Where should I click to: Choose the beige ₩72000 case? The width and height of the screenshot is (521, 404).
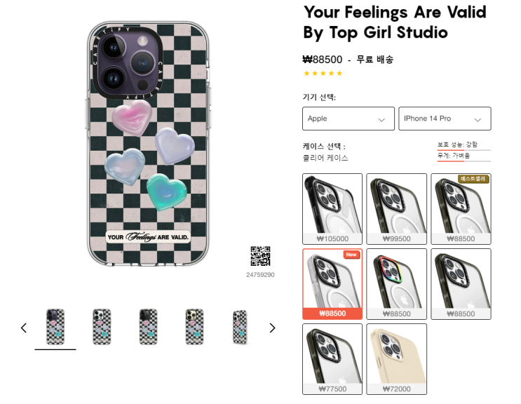[396, 359]
